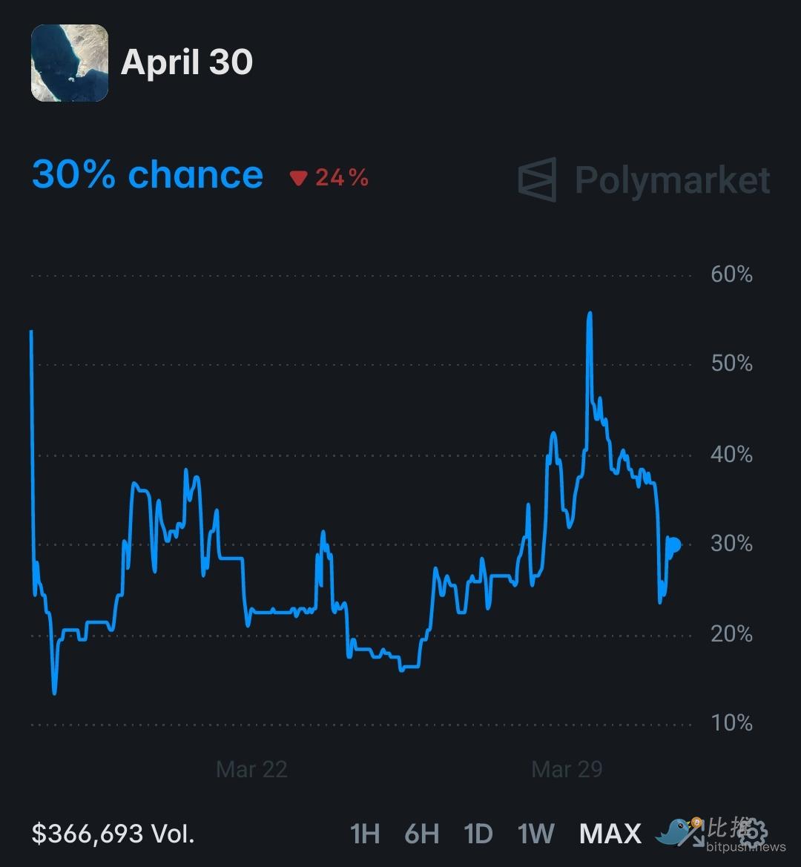Click the Mar 22 date axis label
This screenshot has height=867, width=801.
tap(251, 769)
